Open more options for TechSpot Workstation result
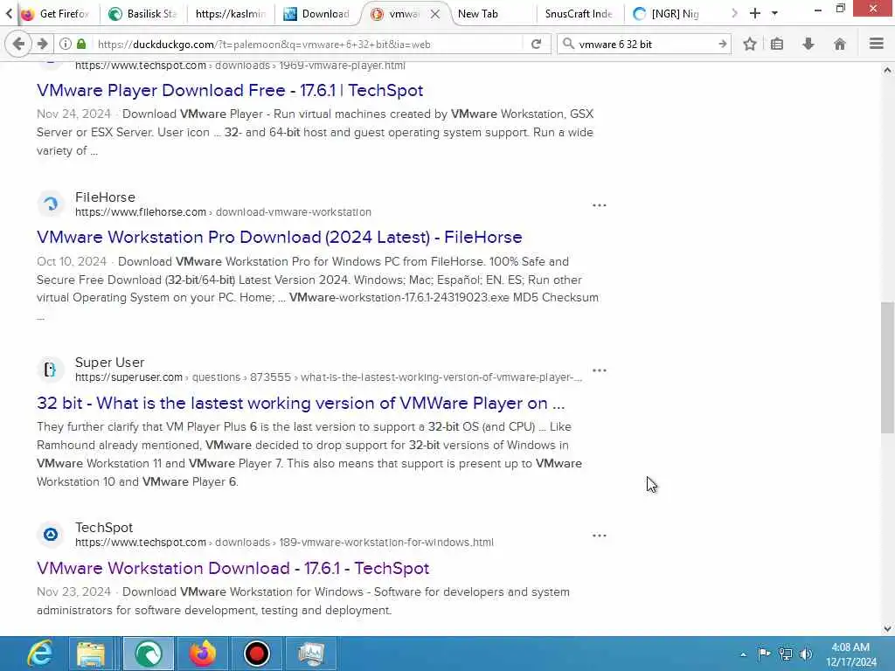The image size is (895, 671). (599, 536)
